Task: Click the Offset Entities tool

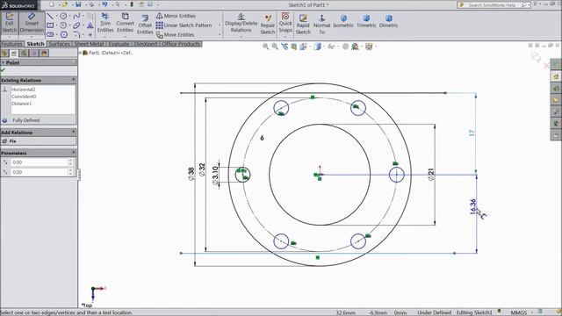Action: 145,25
